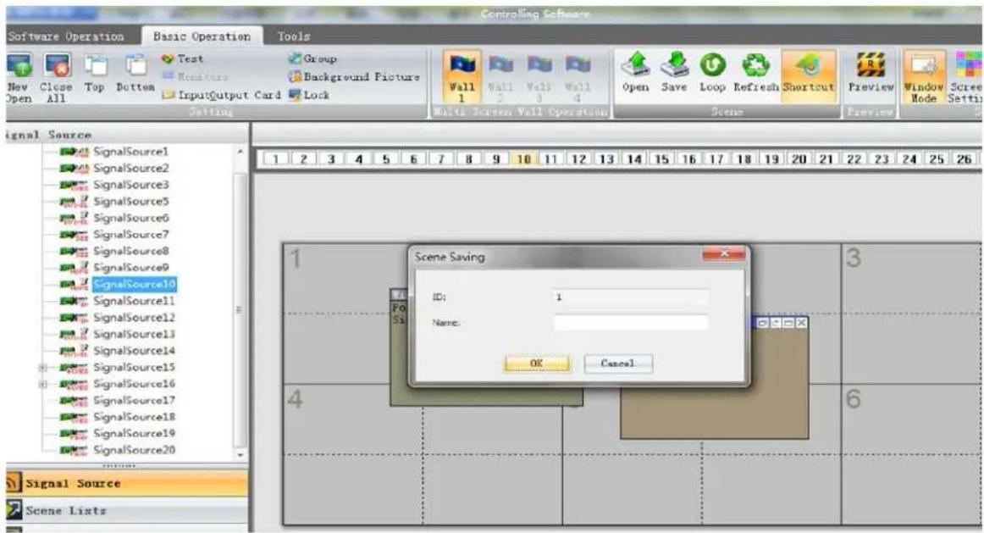
Task: Click the Name field in Scene Saving
Action: coord(631,323)
